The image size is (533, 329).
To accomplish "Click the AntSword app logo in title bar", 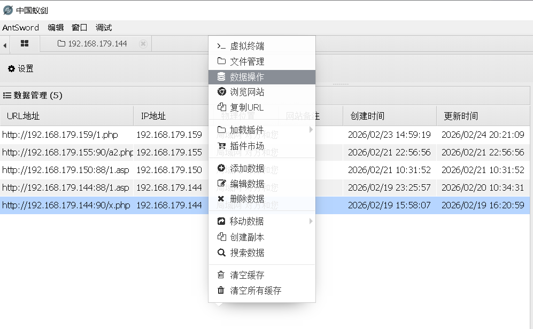I will tap(8, 10).
